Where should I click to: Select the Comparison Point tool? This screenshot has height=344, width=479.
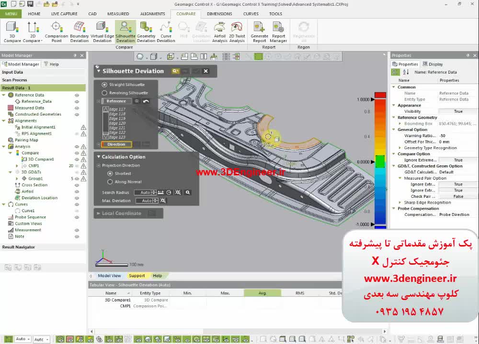[57, 32]
